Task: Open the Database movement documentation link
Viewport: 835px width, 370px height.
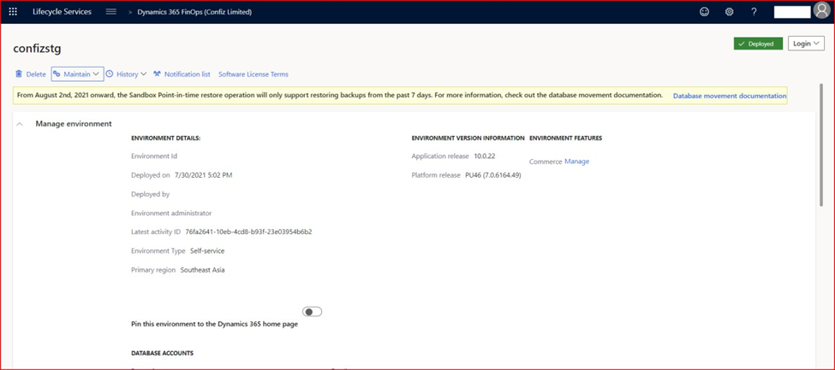Action: tap(729, 96)
